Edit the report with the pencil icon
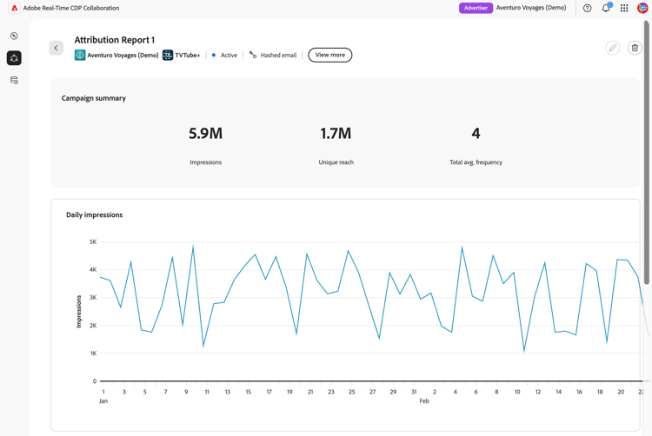This screenshot has width=652, height=436. coord(613,48)
